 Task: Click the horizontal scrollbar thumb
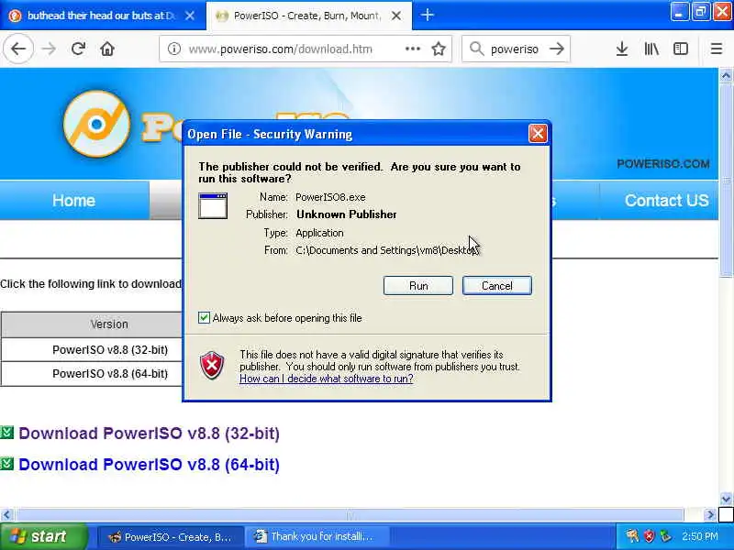350,515
